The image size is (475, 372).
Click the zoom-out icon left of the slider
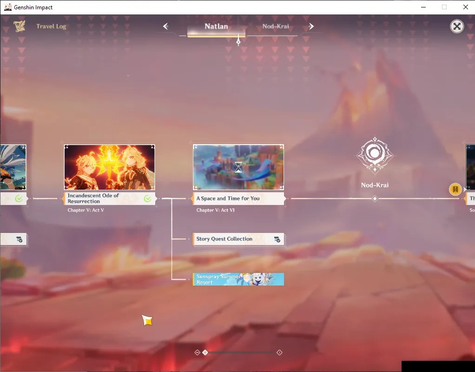click(197, 352)
